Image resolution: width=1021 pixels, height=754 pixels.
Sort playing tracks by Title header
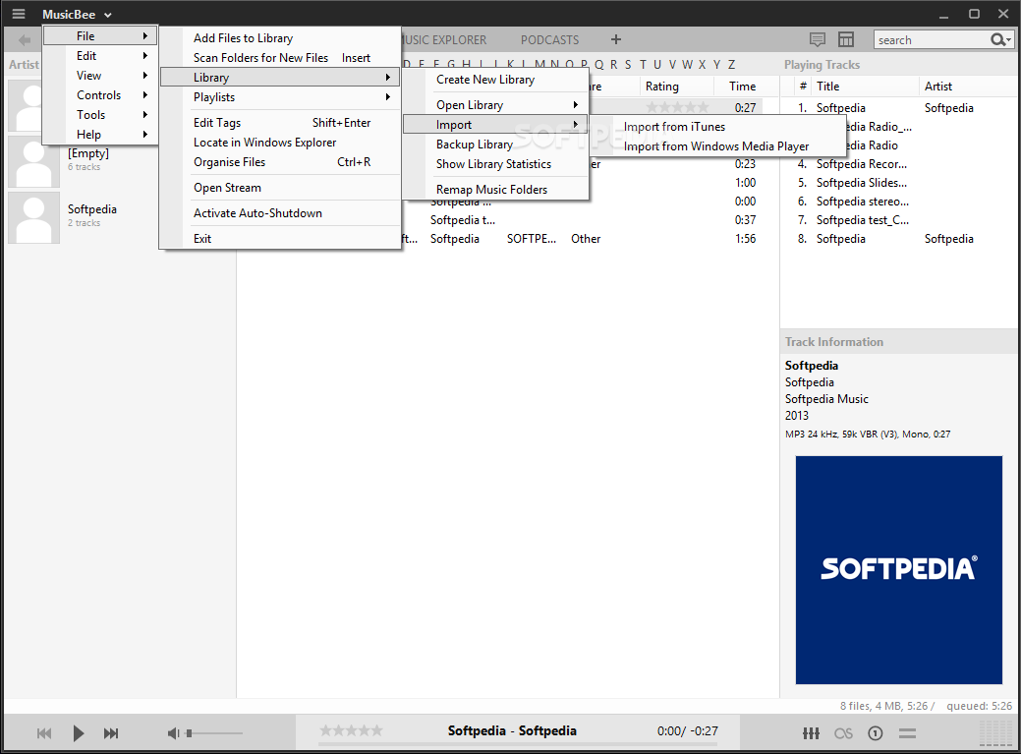pos(827,86)
